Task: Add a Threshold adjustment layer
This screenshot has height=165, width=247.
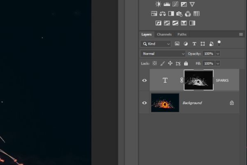Action: coord(175,23)
